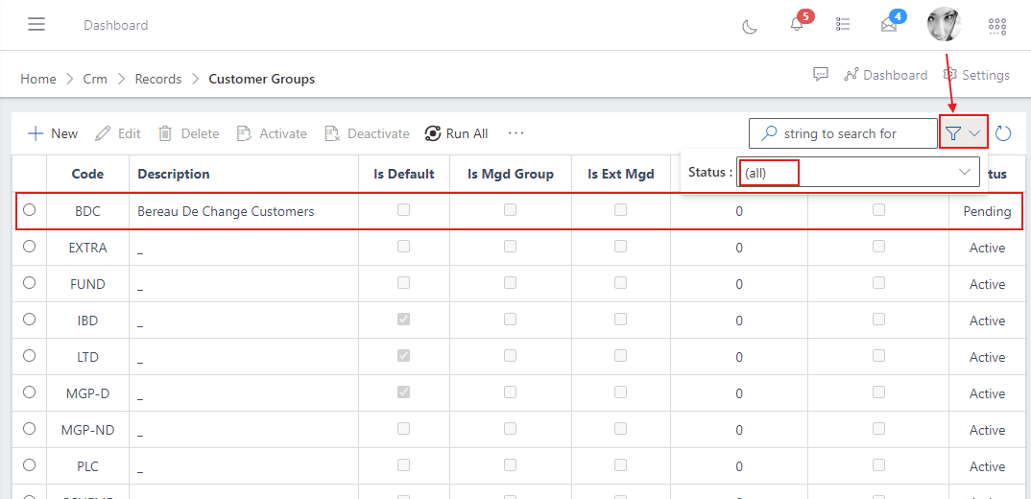Open the Status filter combo box
Image resolution: width=1031 pixels, height=499 pixels.
[858, 172]
